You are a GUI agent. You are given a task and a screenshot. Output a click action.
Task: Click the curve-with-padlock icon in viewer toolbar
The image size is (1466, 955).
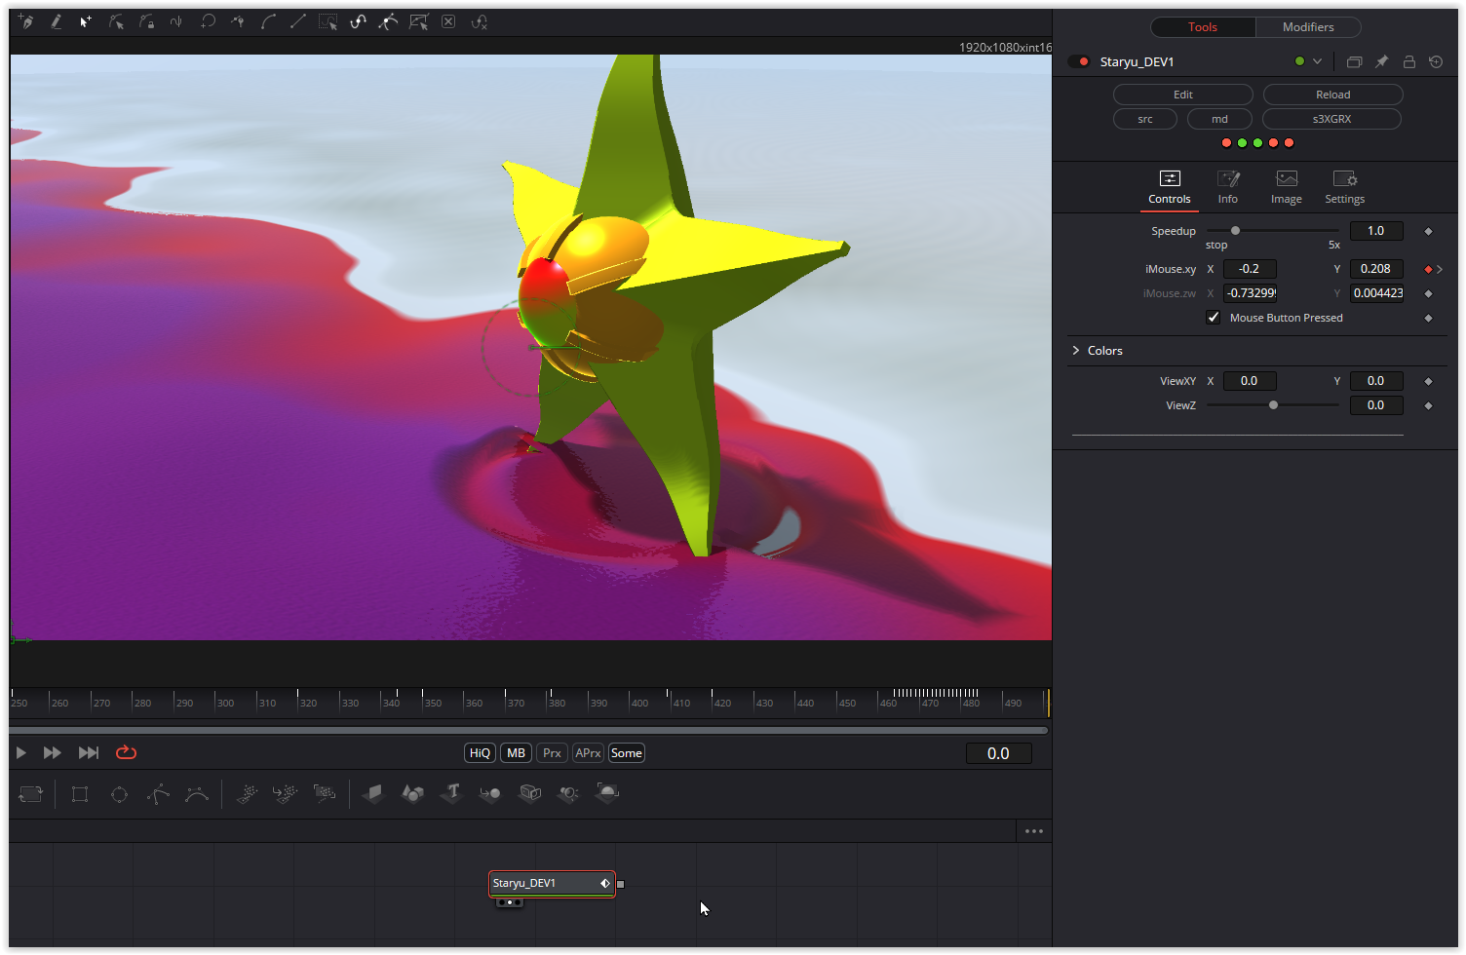146,21
